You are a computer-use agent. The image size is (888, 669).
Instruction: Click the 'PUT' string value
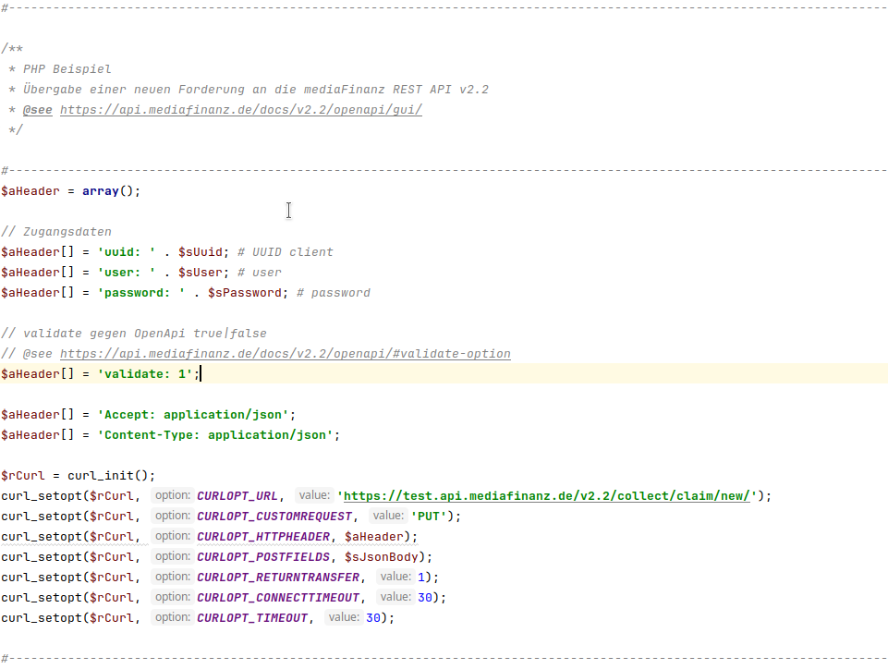point(429,517)
